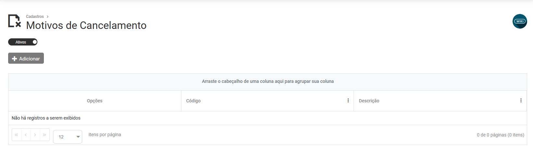Click the Motivos de Cancelamento page title
This screenshot has width=533, height=168.
[x=86, y=25]
